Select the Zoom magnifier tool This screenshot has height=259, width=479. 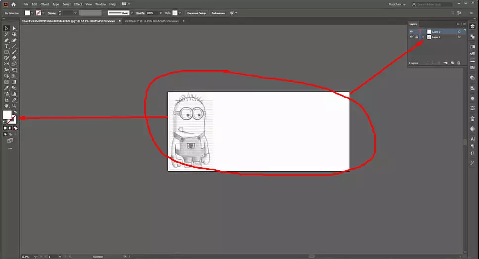(14, 106)
